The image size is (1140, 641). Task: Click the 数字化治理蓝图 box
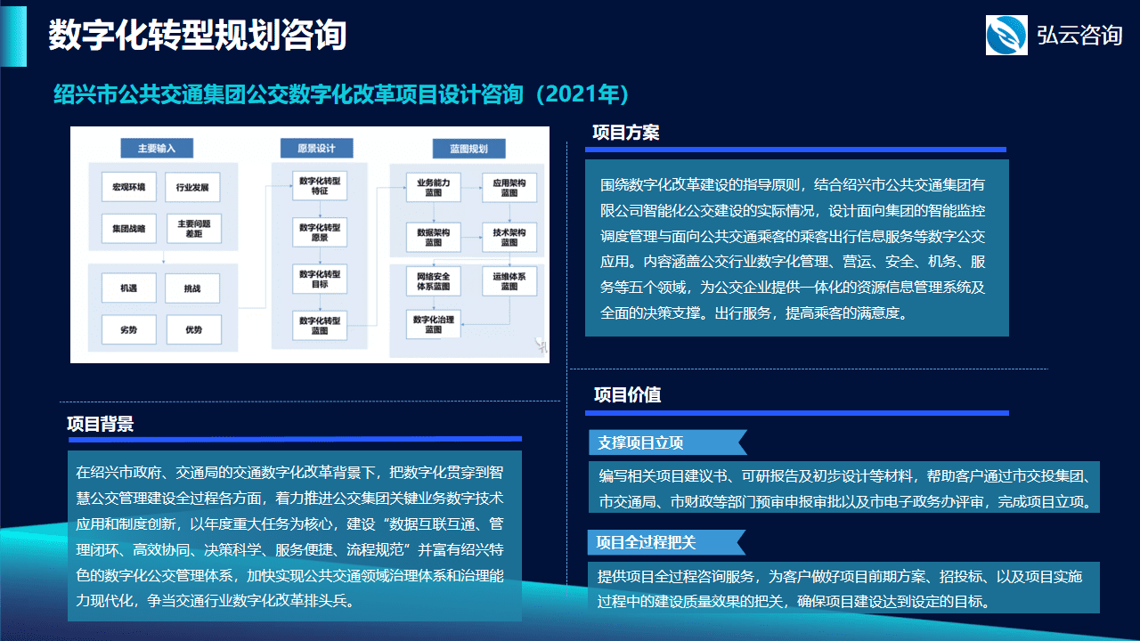point(433,325)
